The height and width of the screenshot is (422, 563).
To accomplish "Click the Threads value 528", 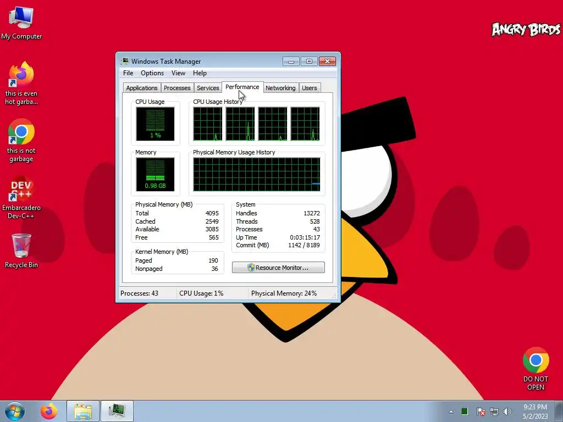I will tap(315, 221).
